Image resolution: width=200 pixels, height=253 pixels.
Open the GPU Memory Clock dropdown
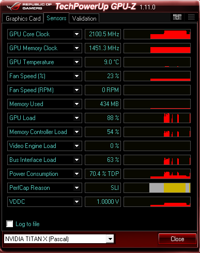(76, 48)
